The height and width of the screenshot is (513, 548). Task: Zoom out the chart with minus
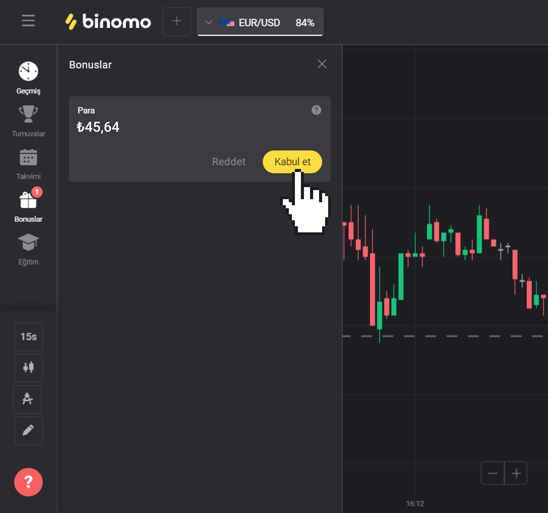pyautogui.click(x=493, y=473)
